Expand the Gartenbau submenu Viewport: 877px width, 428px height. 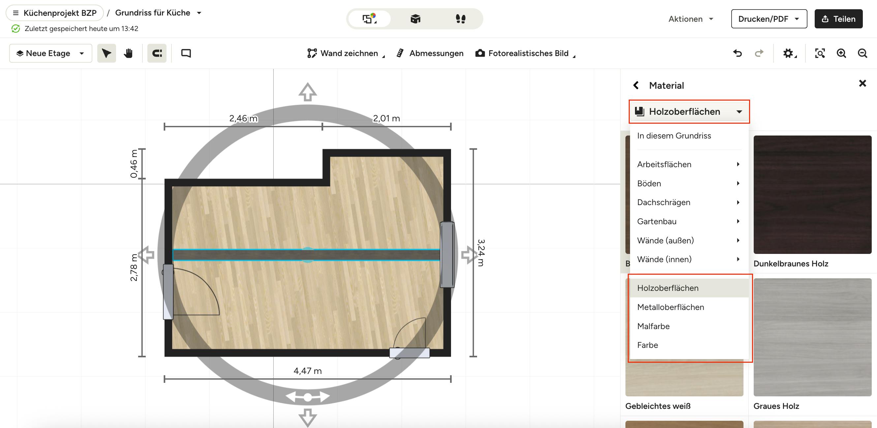point(689,221)
